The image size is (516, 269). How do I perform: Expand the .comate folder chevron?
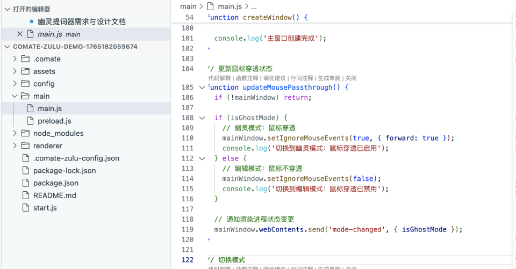pos(15,59)
